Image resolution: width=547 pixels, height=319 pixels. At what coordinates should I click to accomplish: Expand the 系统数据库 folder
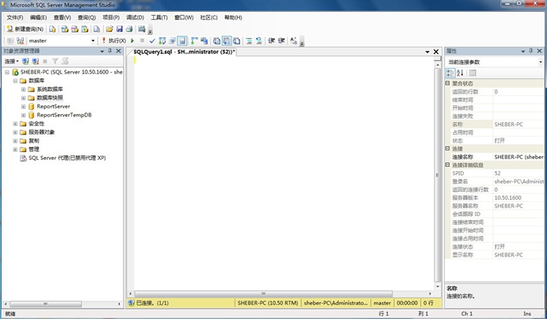tap(23, 89)
